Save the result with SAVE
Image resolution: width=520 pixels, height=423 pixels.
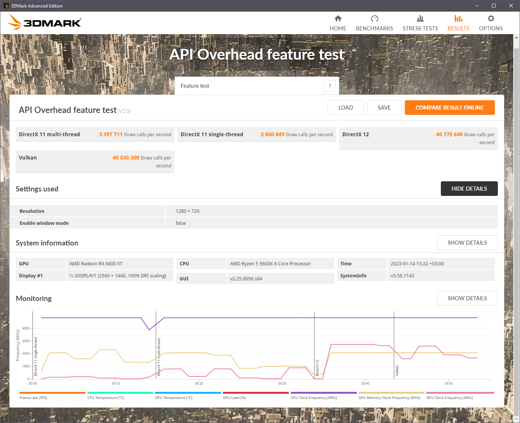click(384, 108)
